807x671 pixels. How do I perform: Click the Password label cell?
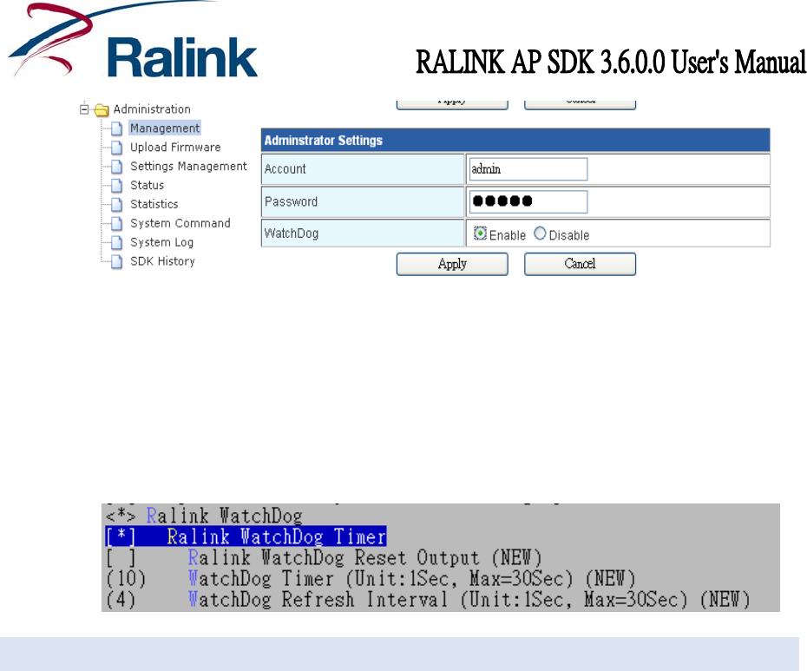[x=363, y=202]
